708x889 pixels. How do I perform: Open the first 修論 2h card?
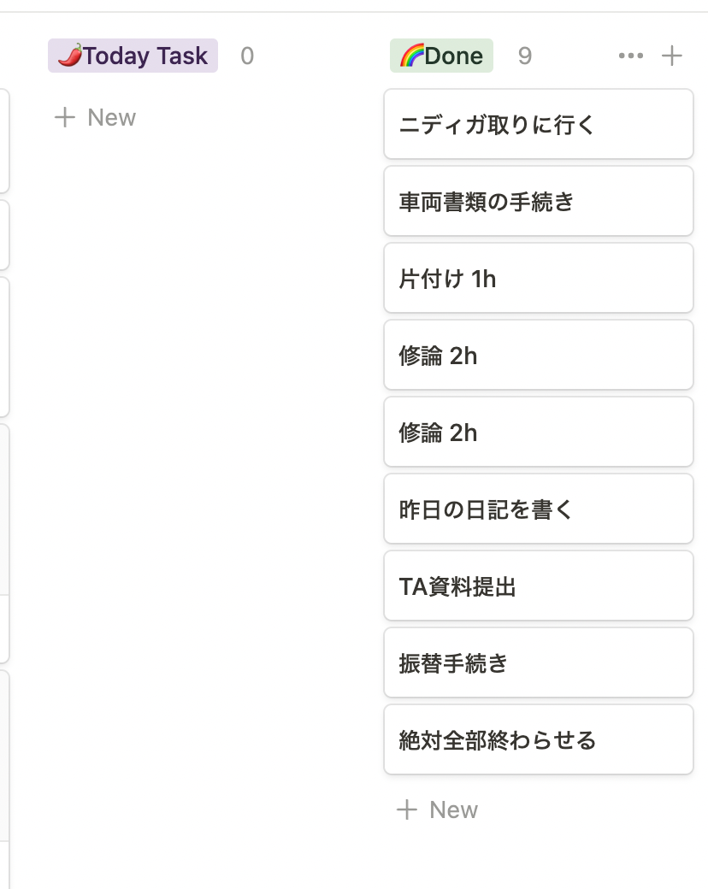pos(538,356)
